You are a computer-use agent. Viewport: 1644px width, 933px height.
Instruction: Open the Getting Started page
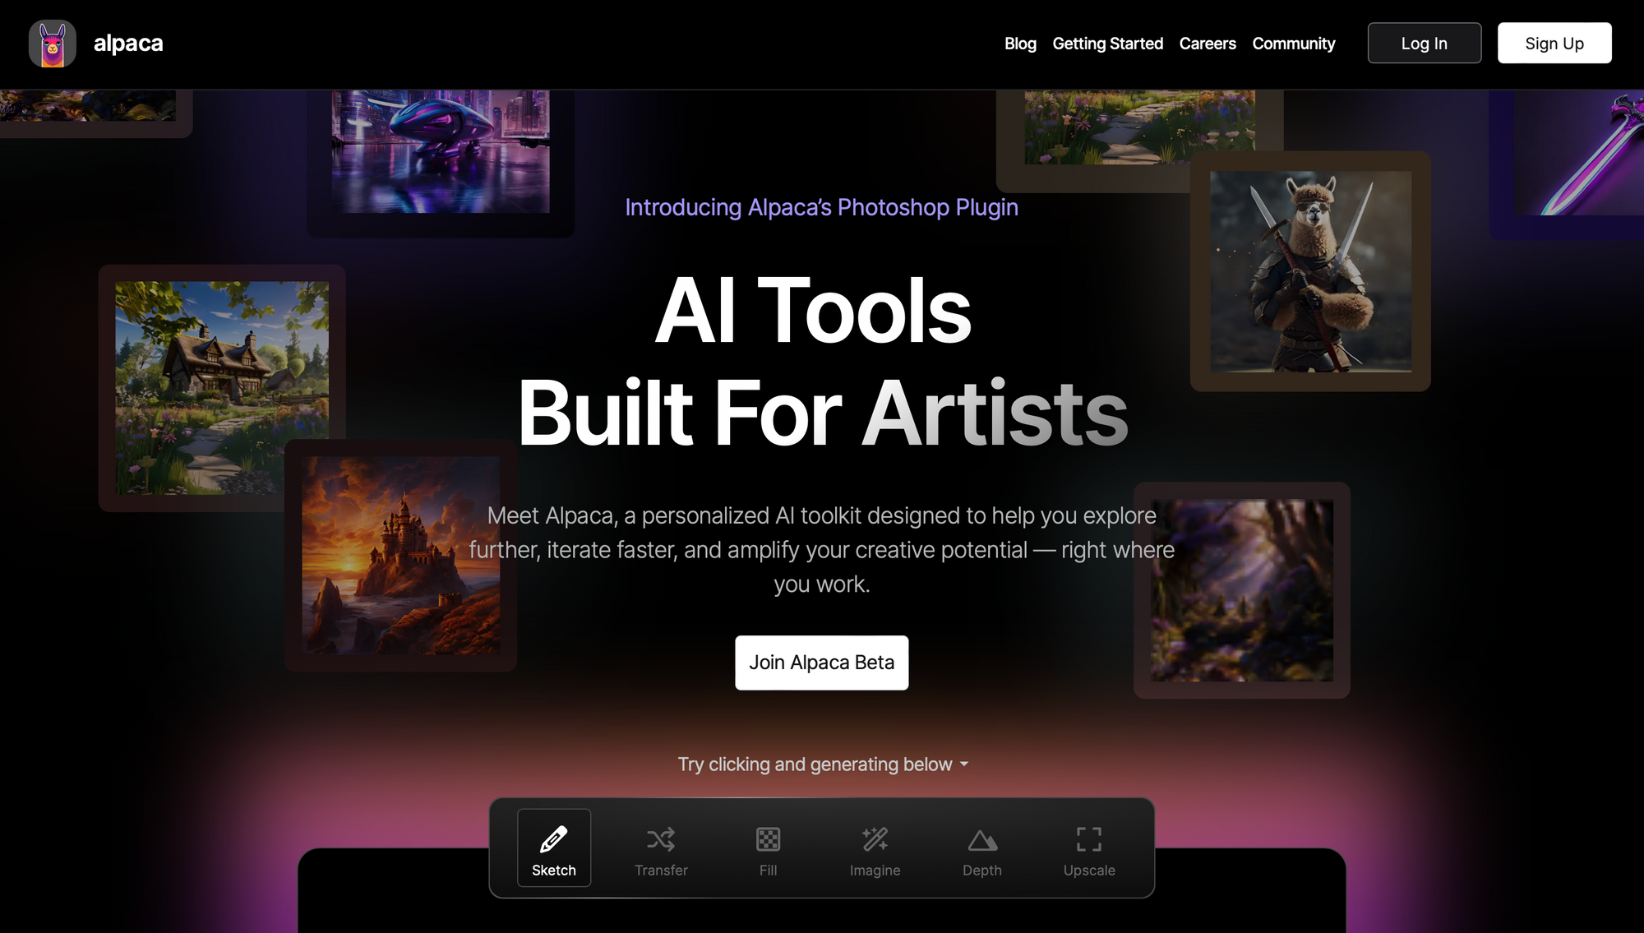pyautogui.click(x=1107, y=44)
